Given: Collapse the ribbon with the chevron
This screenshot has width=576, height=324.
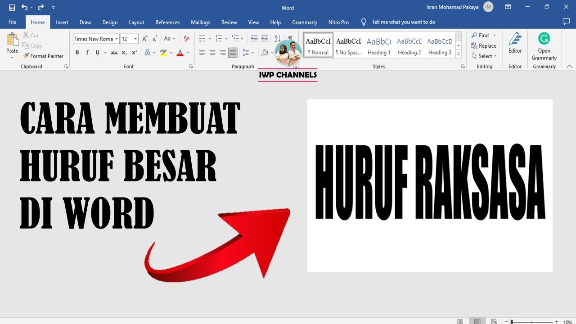Looking at the screenshot, I should pyautogui.click(x=569, y=66).
